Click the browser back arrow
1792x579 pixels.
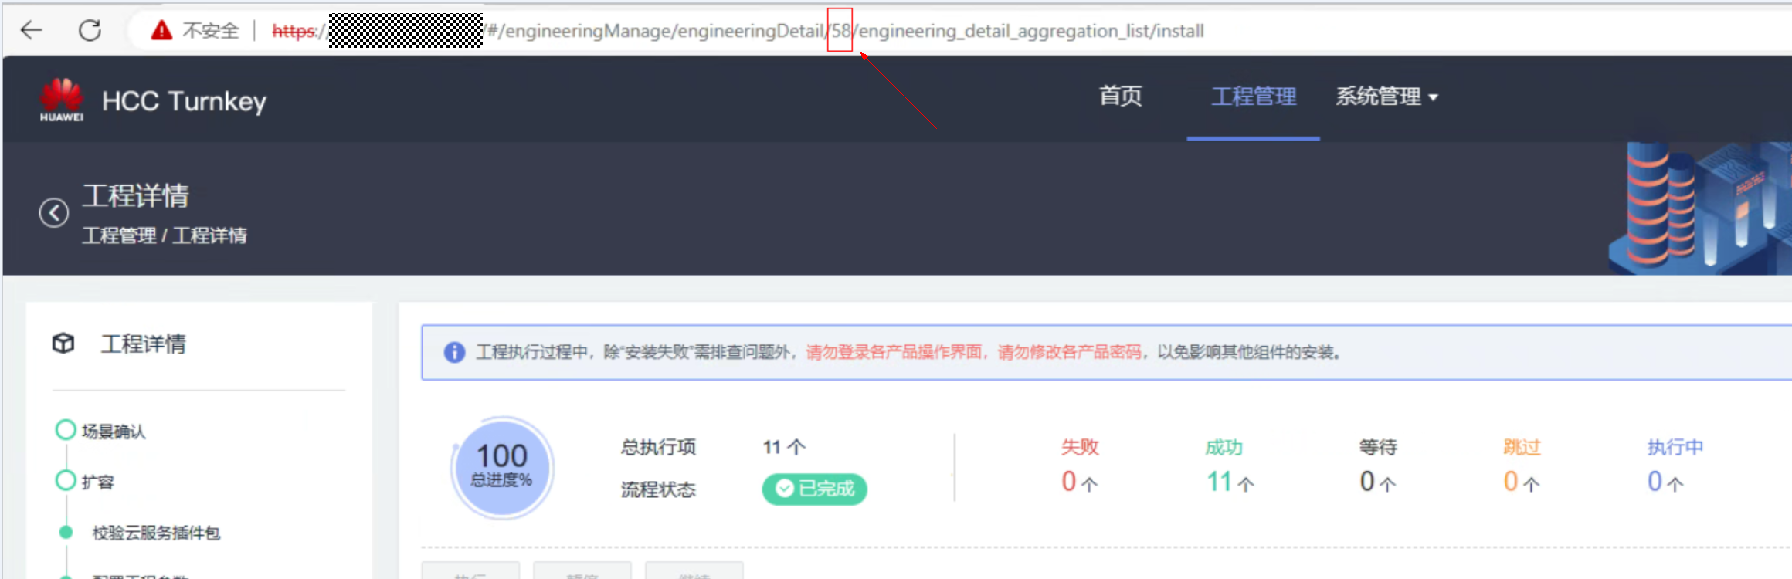[32, 30]
